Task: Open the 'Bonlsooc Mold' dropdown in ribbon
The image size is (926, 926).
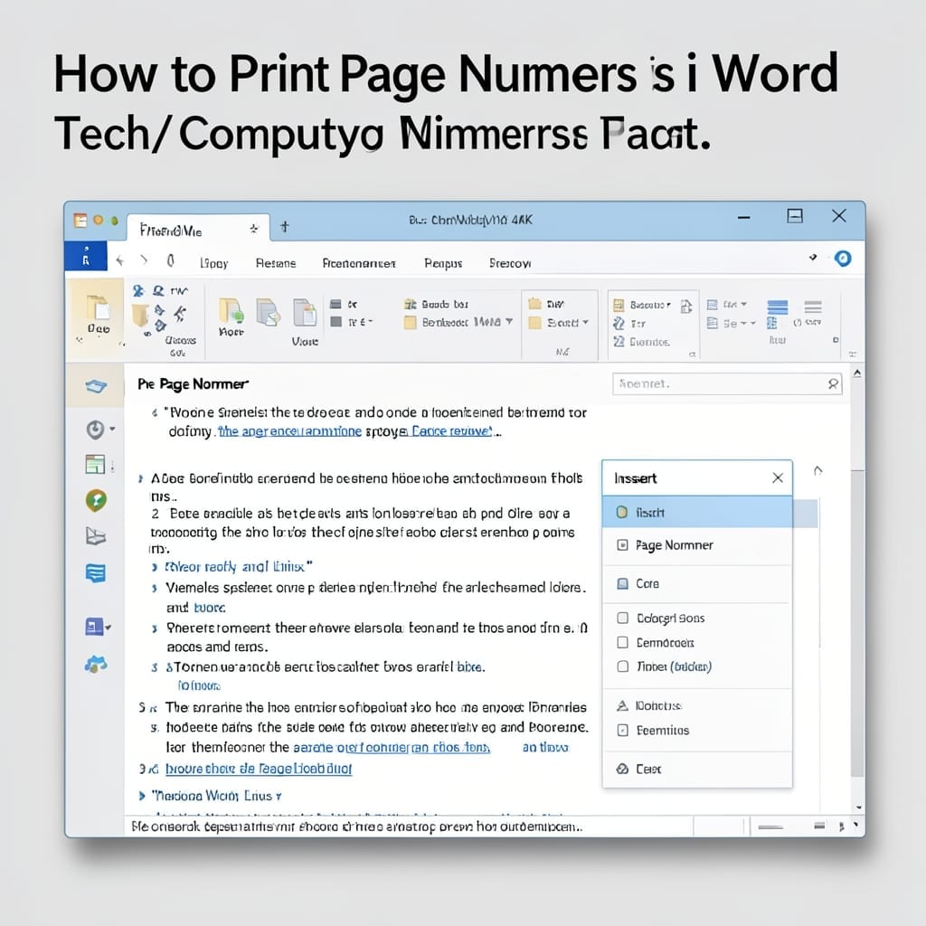Action: coord(458,323)
